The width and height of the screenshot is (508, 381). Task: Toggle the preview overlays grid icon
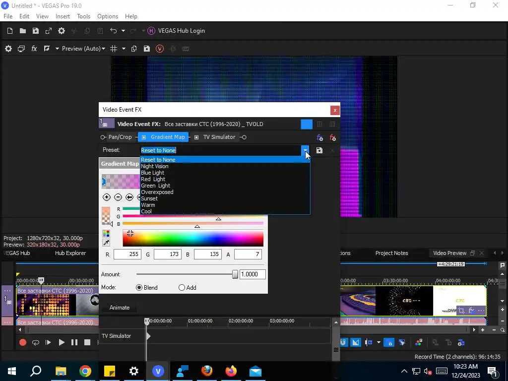coord(114,49)
